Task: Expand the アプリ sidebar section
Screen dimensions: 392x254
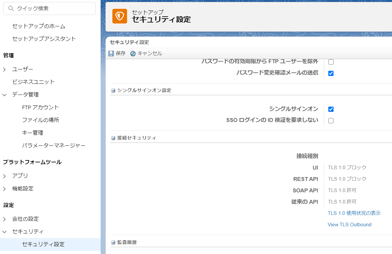Action: (x=4, y=175)
